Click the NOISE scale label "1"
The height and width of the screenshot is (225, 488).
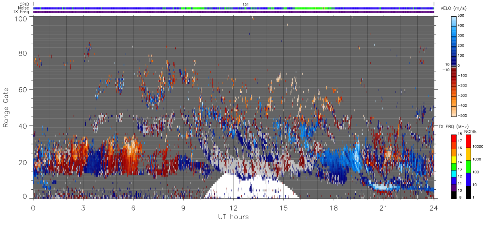pos(473,197)
